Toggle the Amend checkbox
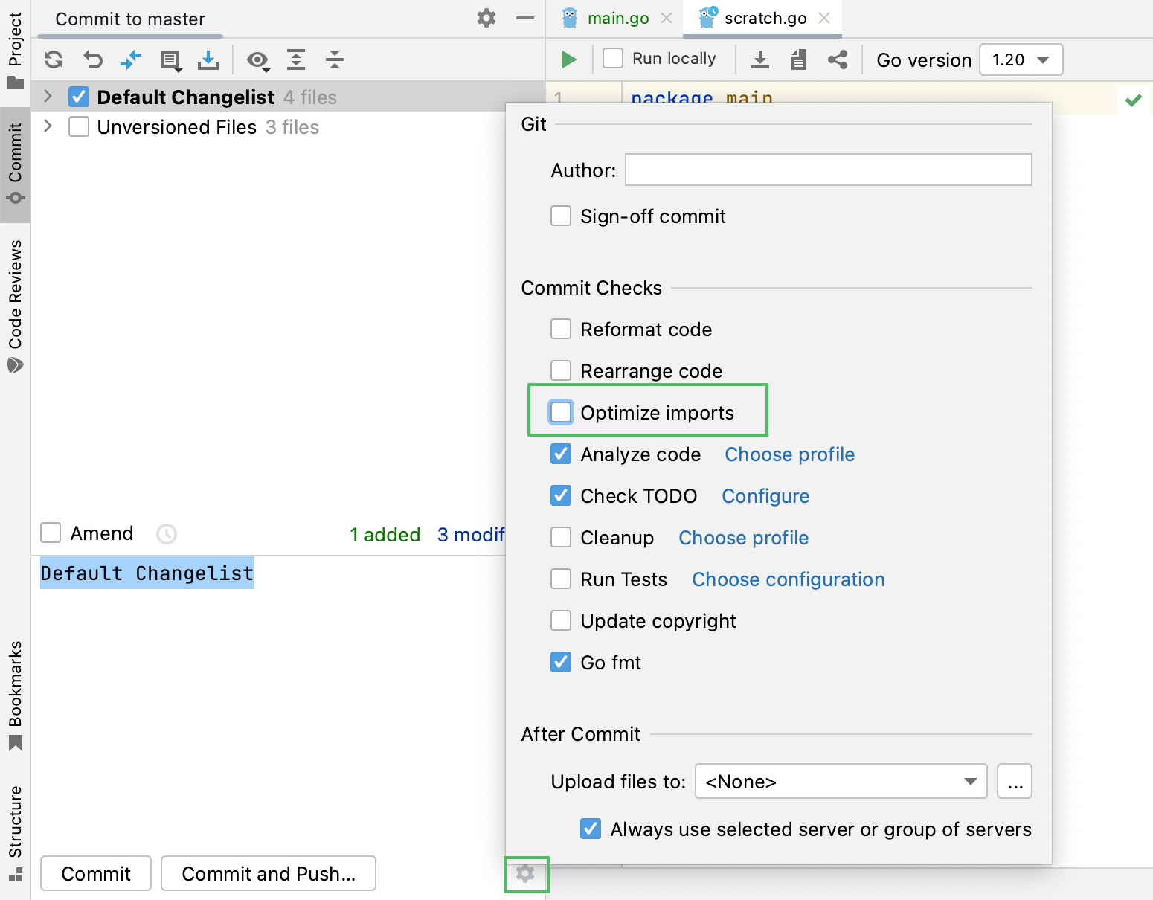 [x=51, y=533]
